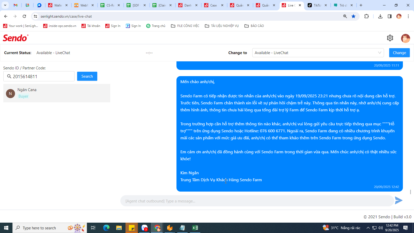Open File Explorer from taskbar
The height and width of the screenshot is (233, 414).
(x=119, y=228)
